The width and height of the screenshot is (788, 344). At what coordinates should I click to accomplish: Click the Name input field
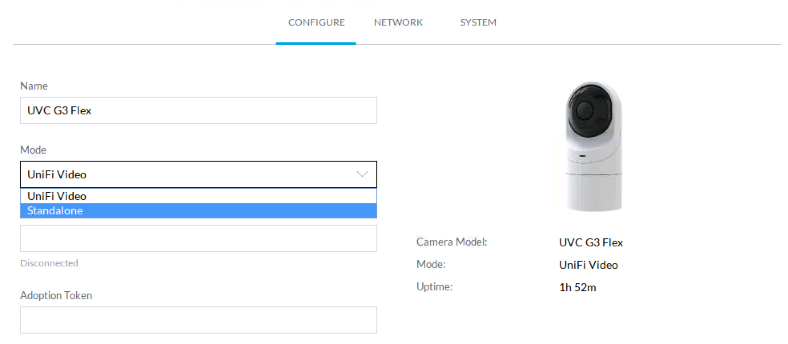[x=199, y=110]
